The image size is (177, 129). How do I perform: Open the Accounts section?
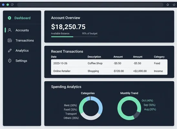(22, 30)
